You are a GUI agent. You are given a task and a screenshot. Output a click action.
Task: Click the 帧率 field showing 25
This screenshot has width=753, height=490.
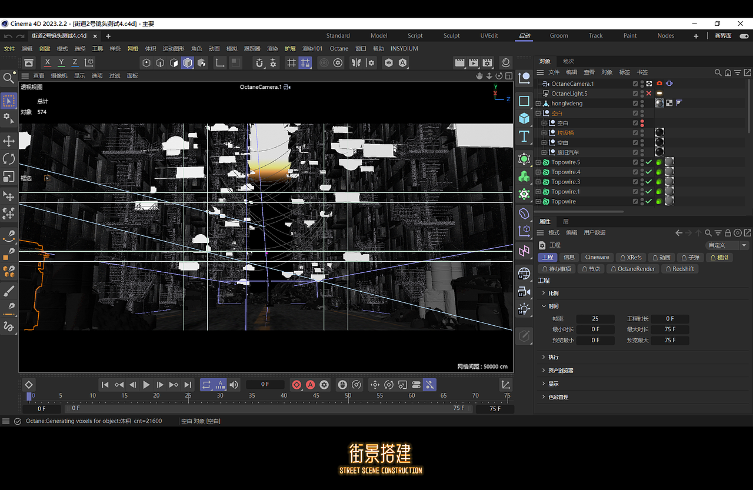coord(595,318)
